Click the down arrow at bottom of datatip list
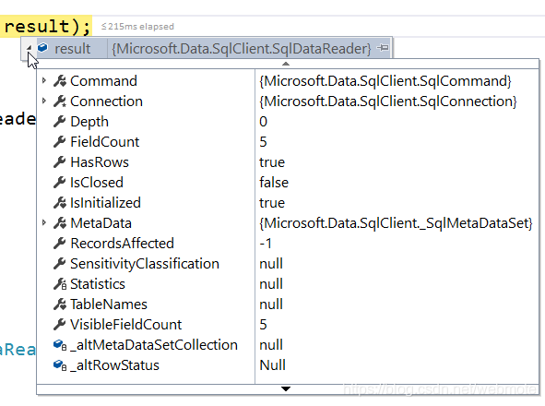The height and width of the screenshot is (406, 545). tap(286, 388)
